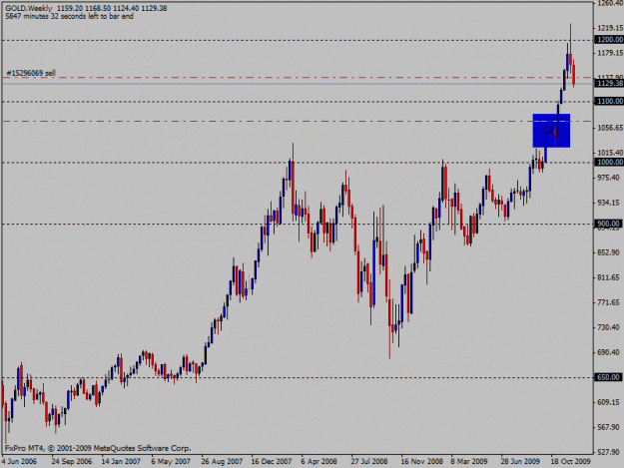Click the '16 Nov 2008' date on the time axis
624x468 pixels.
pyautogui.click(x=422, y=462)
